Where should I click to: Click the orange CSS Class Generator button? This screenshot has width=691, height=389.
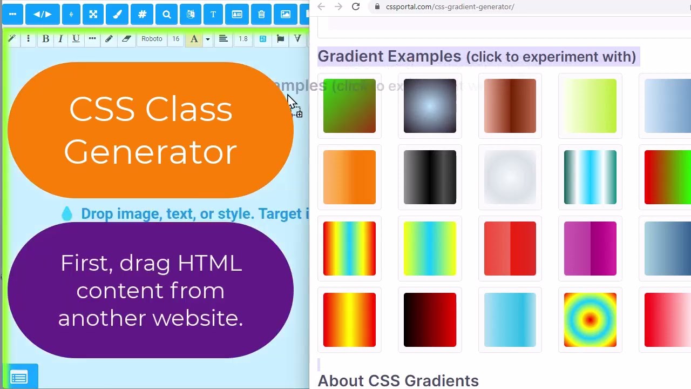tap(151, 130)
